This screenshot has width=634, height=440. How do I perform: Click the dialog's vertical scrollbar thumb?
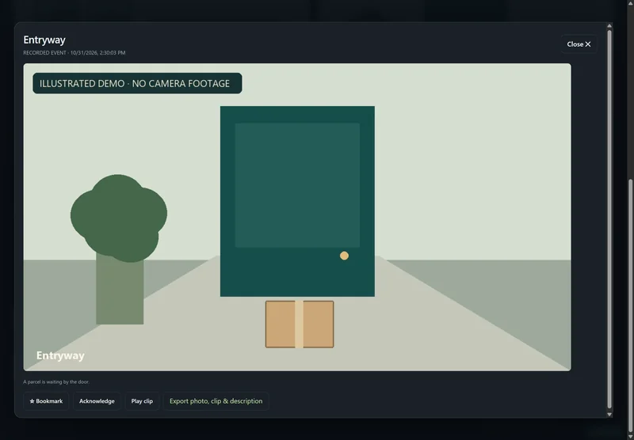(x=609, y=218)
